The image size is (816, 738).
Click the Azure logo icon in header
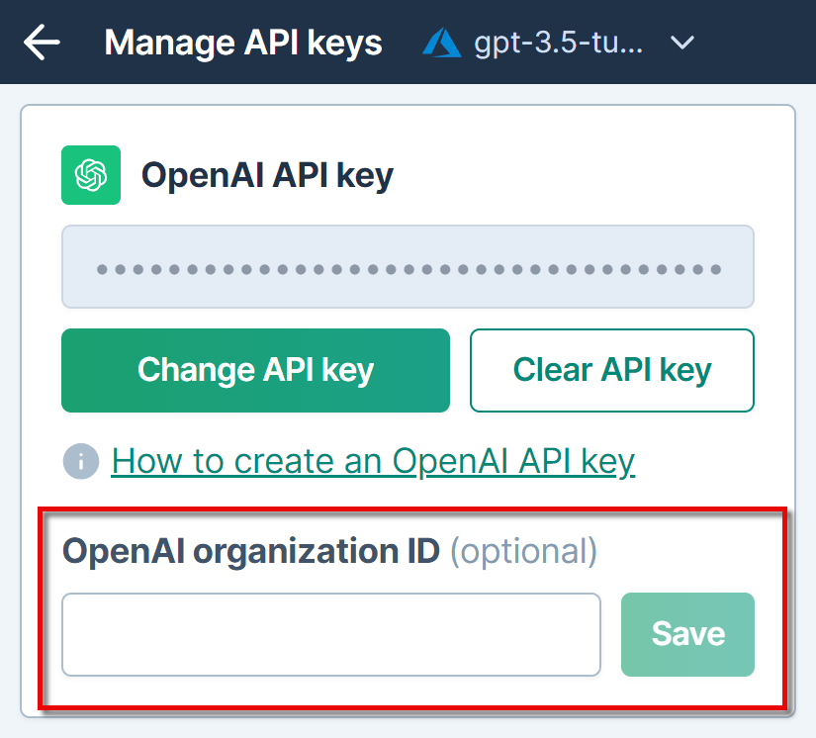pyautogui.click(x=441, y=43)
